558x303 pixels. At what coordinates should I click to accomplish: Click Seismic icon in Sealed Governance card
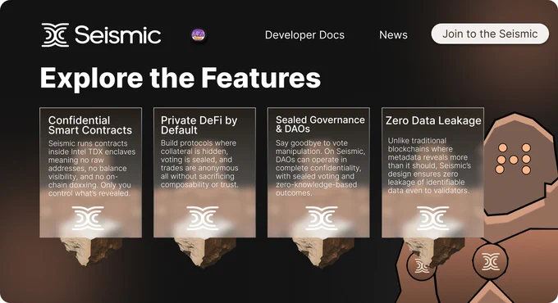322,218
